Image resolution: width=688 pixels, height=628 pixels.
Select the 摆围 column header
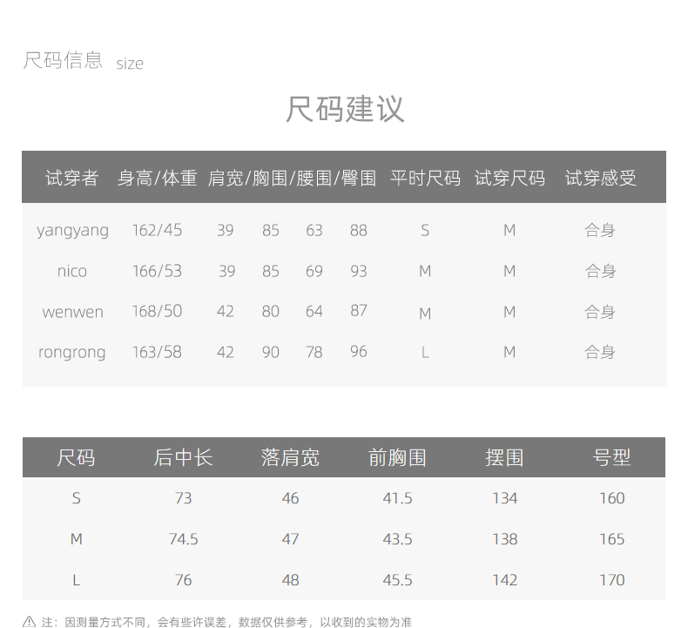504,458
